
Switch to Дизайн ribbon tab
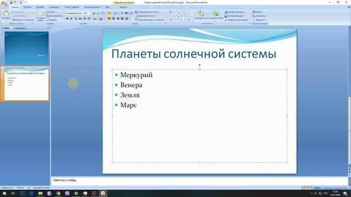40,7
